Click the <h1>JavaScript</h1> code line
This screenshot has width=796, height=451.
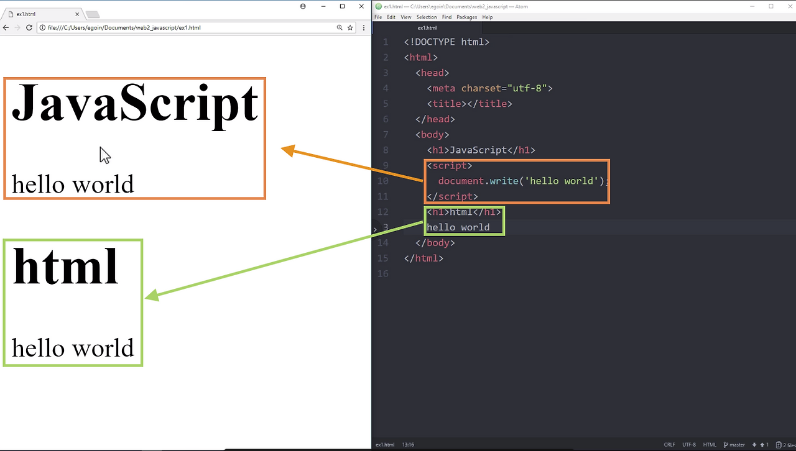481,150
